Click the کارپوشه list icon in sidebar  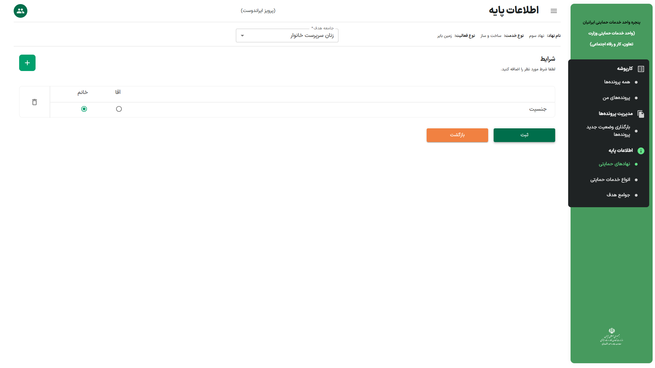pyautogui.click(x=641, y=69)
